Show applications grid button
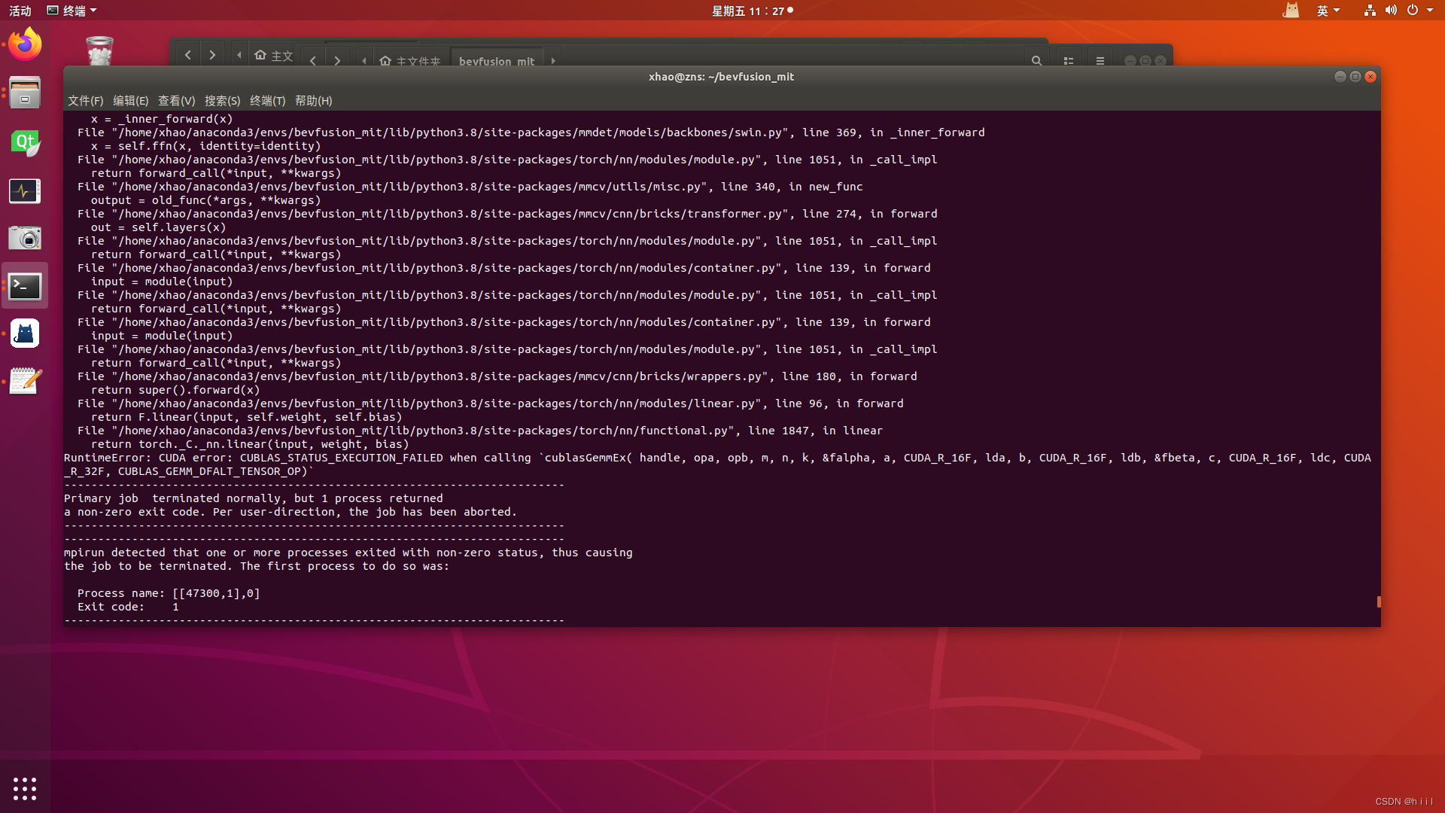Viewport: 1445px width, 813px height. click(x=25, y=788)
